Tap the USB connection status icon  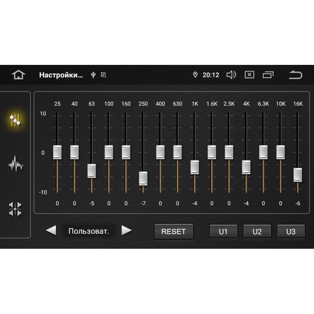pos(93,75)
